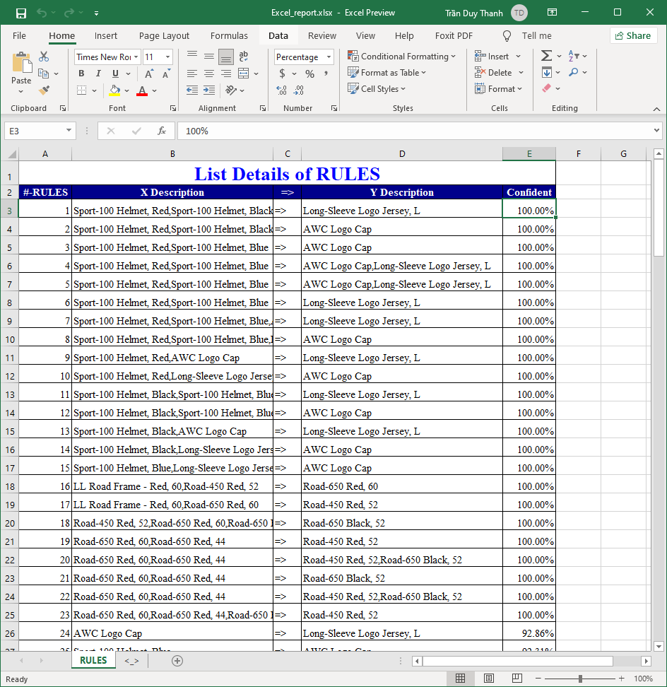Click the Cut scissors icon
This screenshot has width=667, height=687.
[x=44, y=56]
